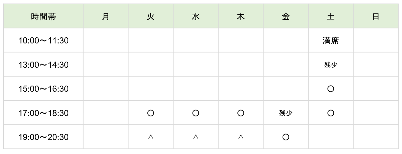Image resolution: width=402 pixels, height=154 pixels.
Task: Select the Tuesday 19:00～20:30 triangle
Action: pyautogui.click(x=151, y=137)
